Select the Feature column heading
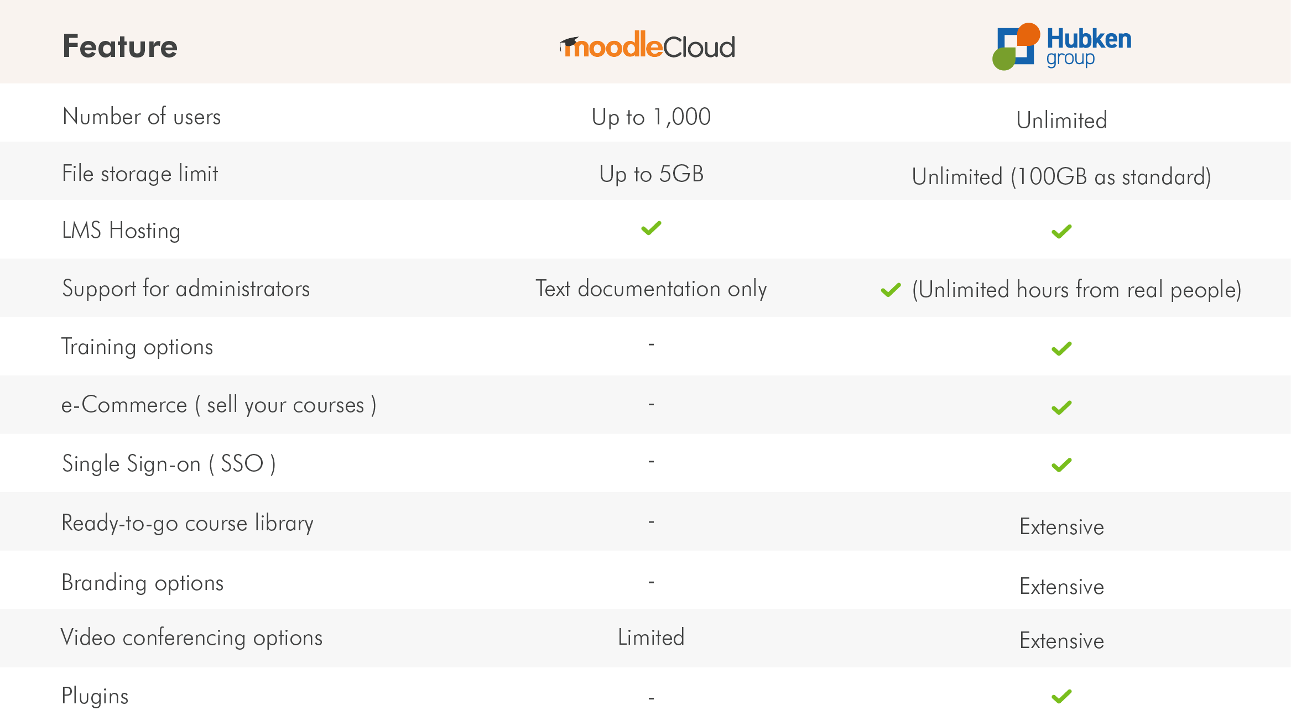Screen dimensions: 1291x726 (120, 46)
